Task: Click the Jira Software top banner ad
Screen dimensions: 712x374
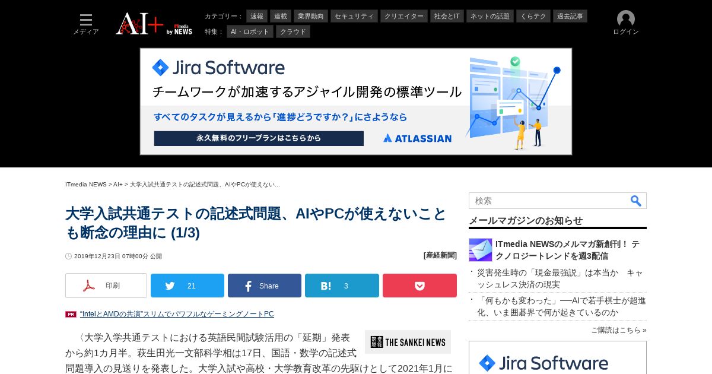Action: point(356,102)
